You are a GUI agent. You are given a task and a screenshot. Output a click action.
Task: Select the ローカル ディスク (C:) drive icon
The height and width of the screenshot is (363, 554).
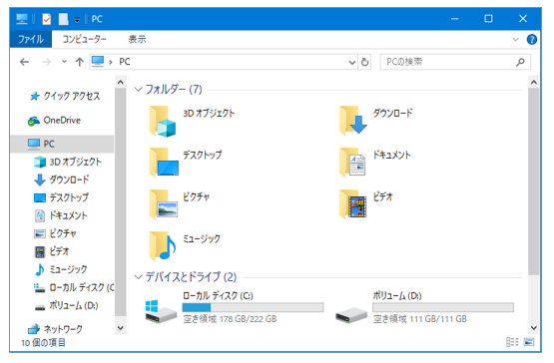click(x=161, y=312)
